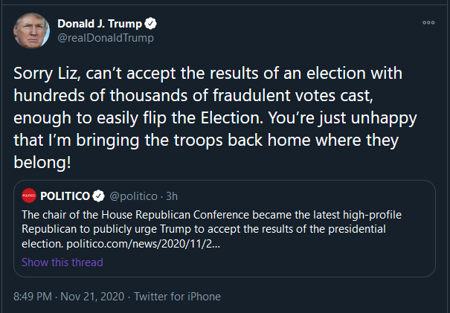Image resolution: width=450 pixels, height=313 pixels.
Task: Click Show this thread
Action: (62, 262)
